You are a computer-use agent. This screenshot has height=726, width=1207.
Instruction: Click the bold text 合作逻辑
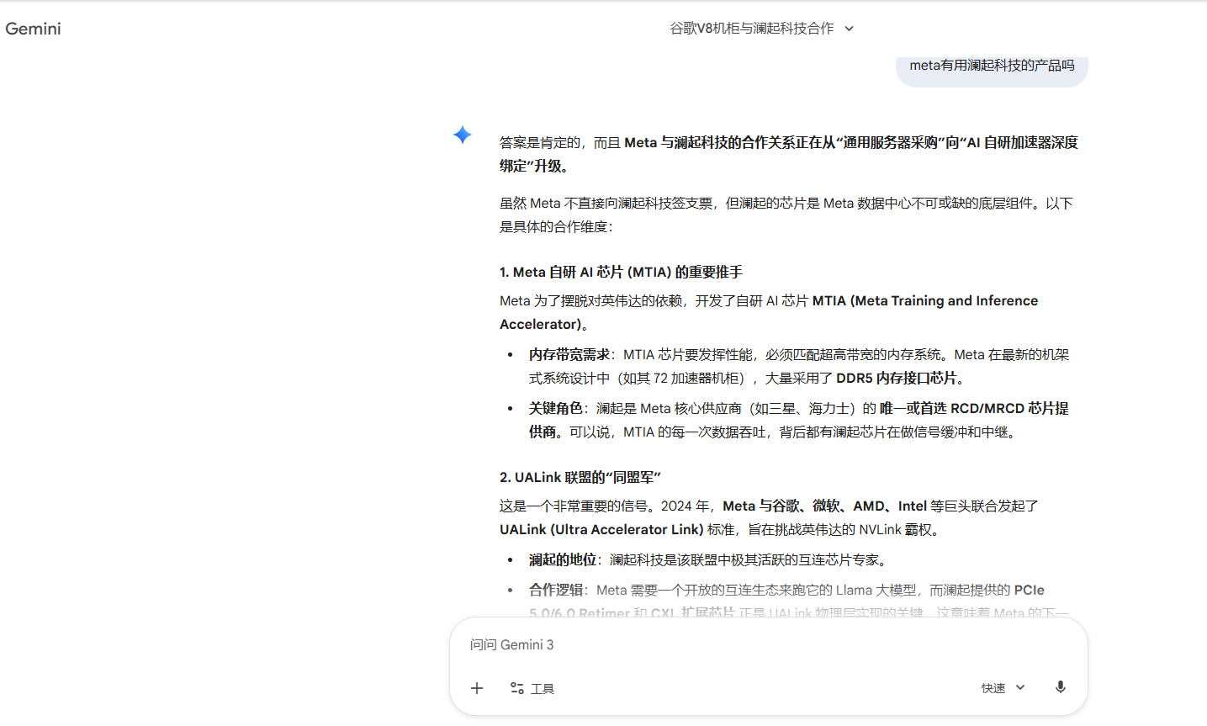[556, 590]
